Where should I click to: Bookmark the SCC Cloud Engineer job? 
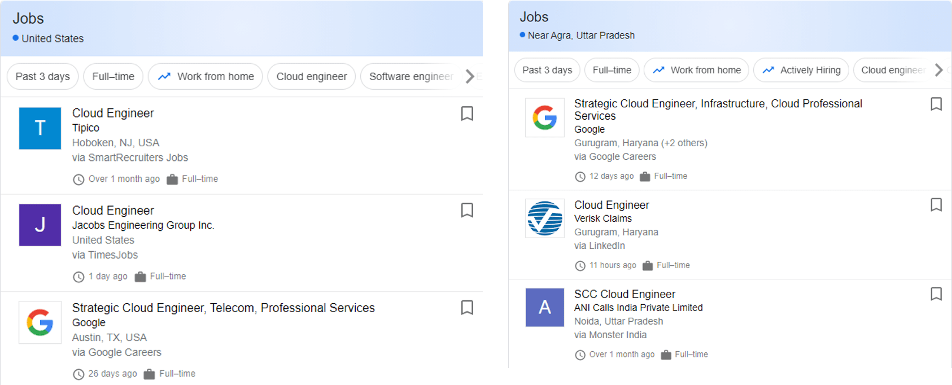pos(936,294)
